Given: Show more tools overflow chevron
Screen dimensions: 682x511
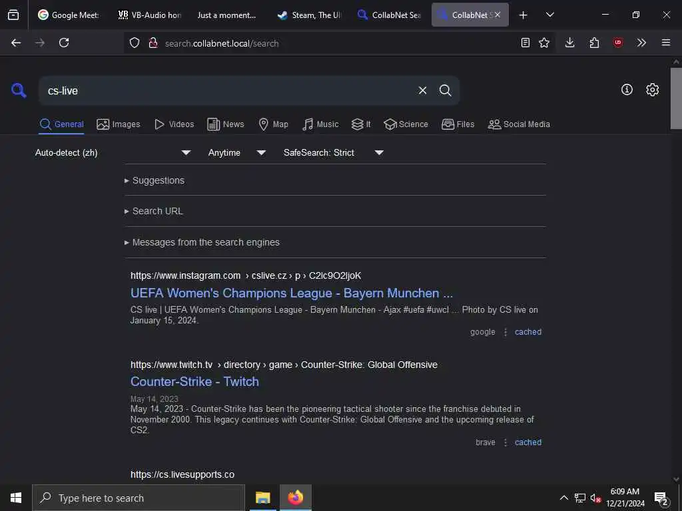Looking at the screenshot, I should 641,43.
